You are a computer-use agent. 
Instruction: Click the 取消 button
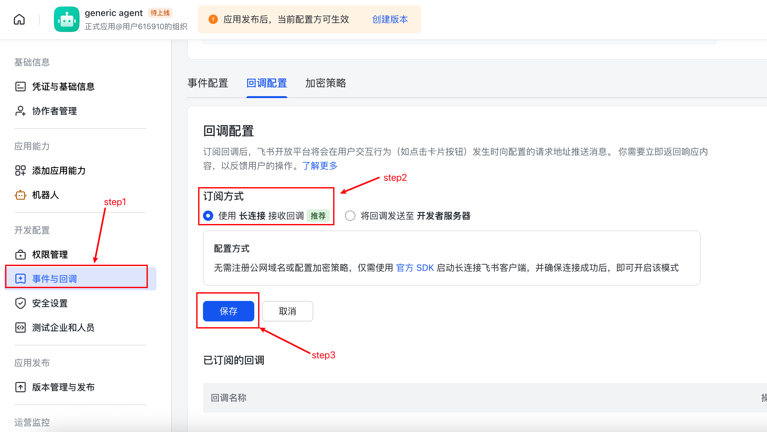click(287, 311)
